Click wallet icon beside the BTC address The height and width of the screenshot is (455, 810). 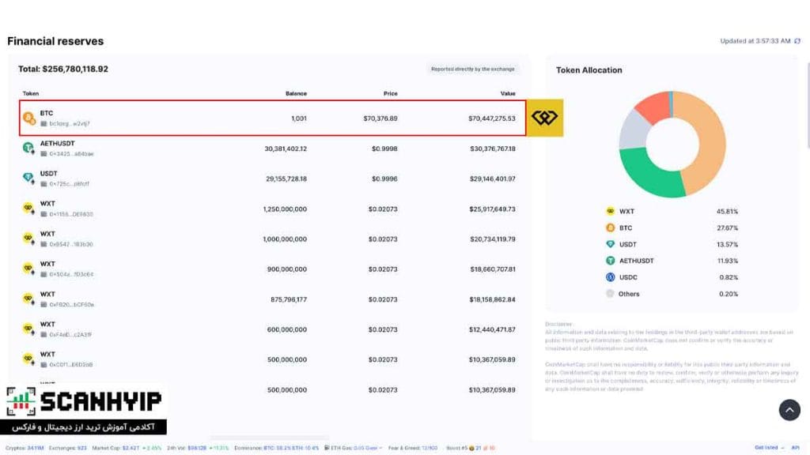point(44,124)
